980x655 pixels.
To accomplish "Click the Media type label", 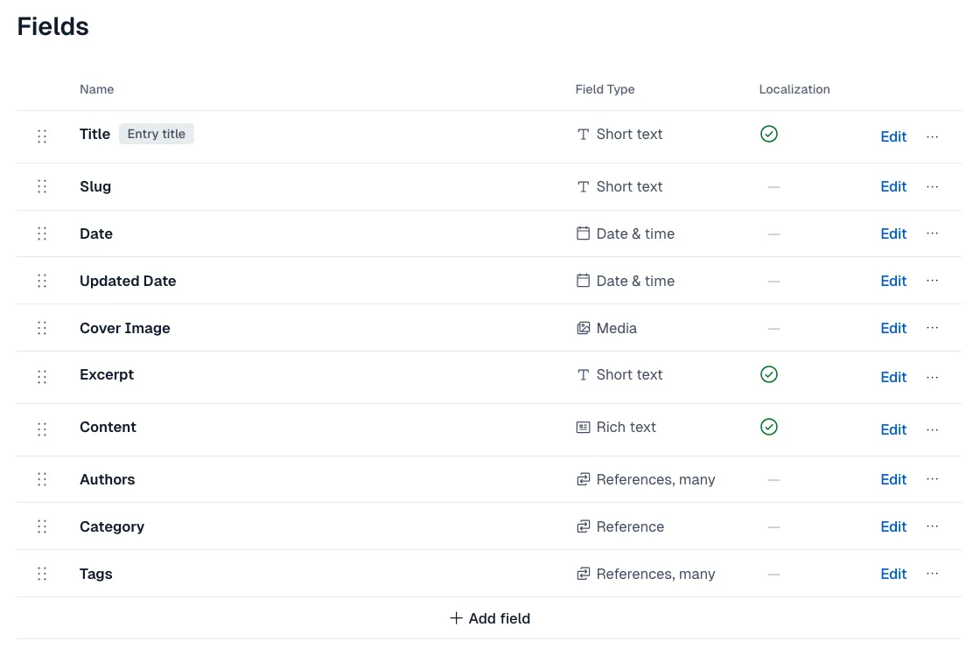I will point(616,329).
